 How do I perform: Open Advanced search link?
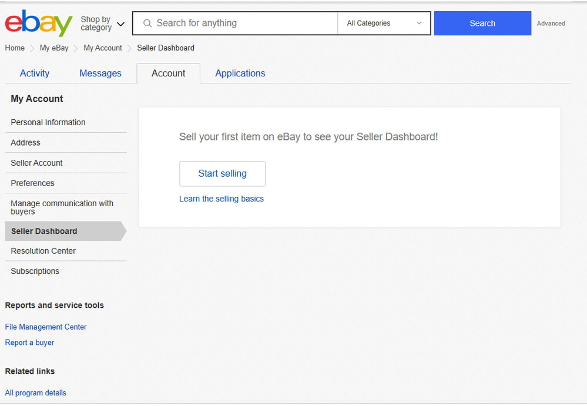tap(551, 23)
